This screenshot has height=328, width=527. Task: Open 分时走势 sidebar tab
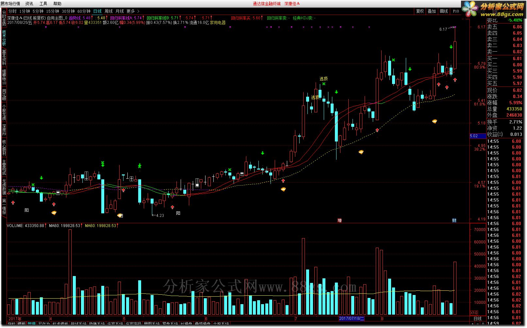(x=4, y=18)
